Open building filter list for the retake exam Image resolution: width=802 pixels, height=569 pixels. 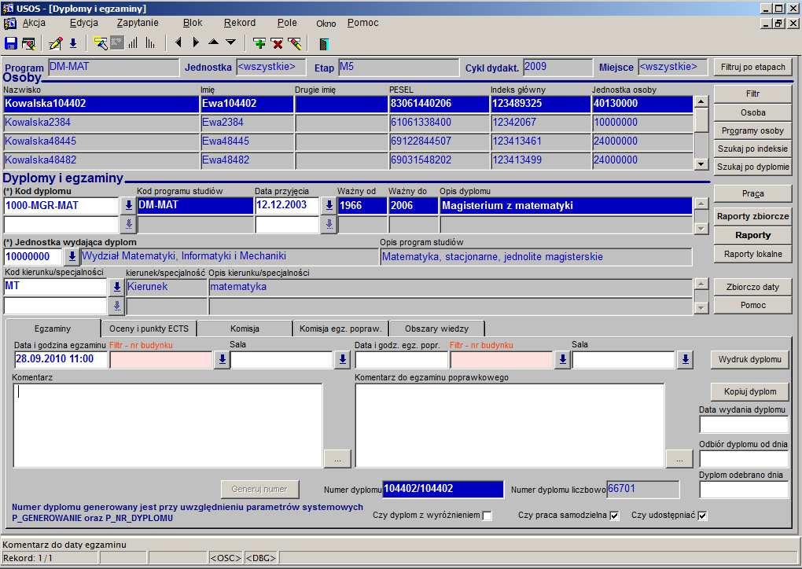562,360
